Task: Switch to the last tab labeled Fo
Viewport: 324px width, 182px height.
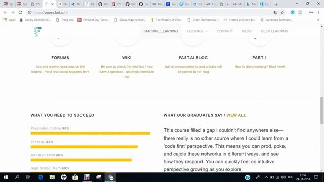Action: click(264, 4)
